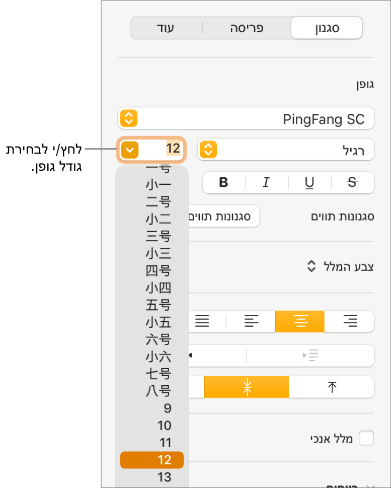Apply italic text style
Viewport: 391px width, 488px height.
click(x=266, y=183)
